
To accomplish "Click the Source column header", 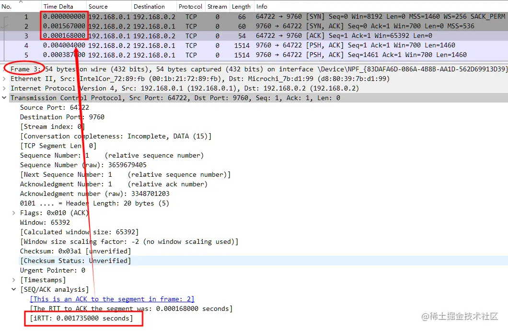I will (98, 7).
